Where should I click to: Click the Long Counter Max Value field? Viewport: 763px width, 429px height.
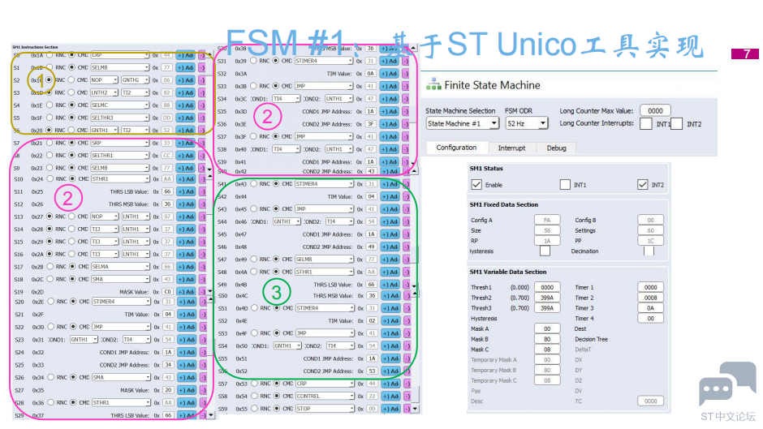click(655, 111)
